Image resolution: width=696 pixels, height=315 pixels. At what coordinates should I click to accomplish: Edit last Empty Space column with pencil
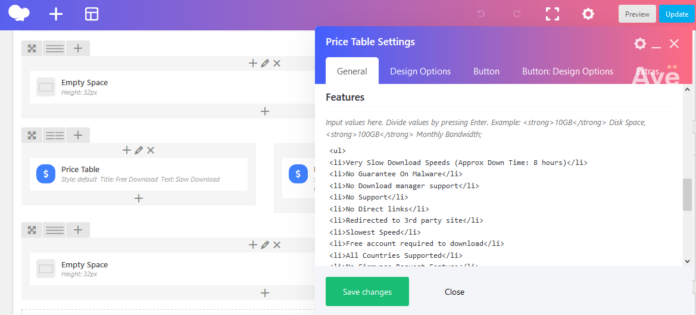coord(265,245)
